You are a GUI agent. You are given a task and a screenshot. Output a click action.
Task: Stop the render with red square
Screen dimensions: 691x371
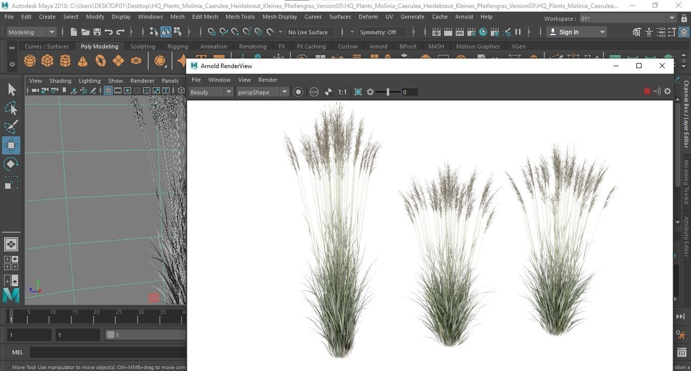(x=647, y=91)
